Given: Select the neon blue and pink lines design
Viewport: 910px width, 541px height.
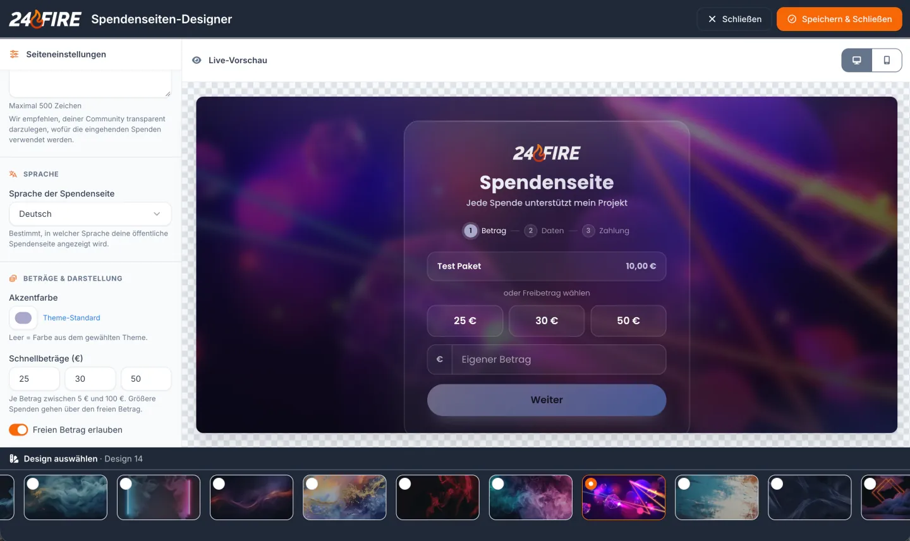Looking at the screenshot, I should (159, 497).
